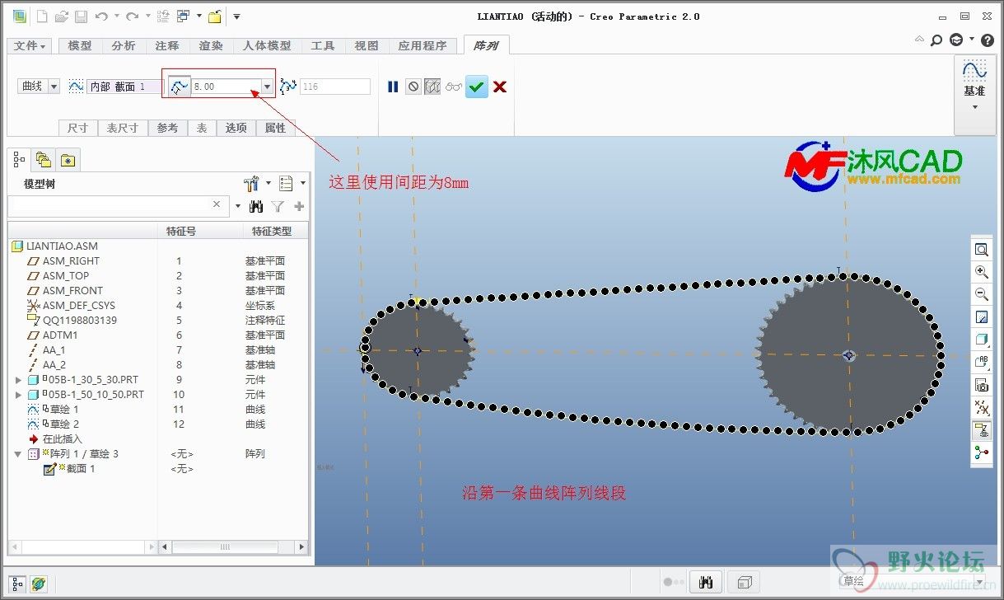This screenshot has height=600, width=1004.
Task: Select ASM_DEF_CSYS in the model tree
Action: point(79,305)
